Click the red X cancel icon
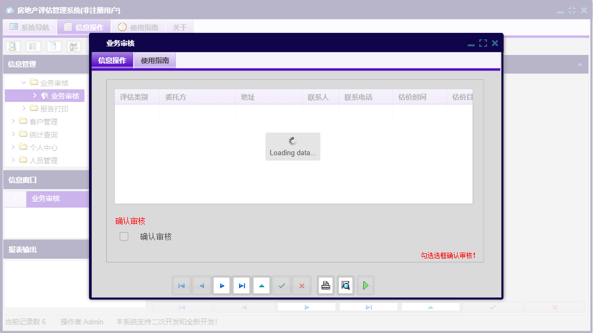Screen dimensions: 593x333 point(301,285)
